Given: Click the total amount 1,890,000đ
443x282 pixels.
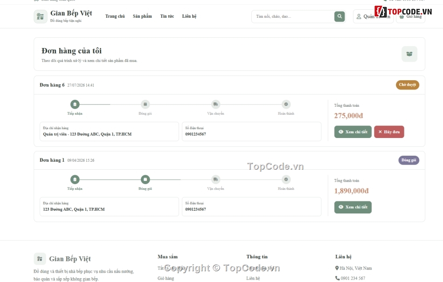Looking at the screenshot, I should (352, 191).
